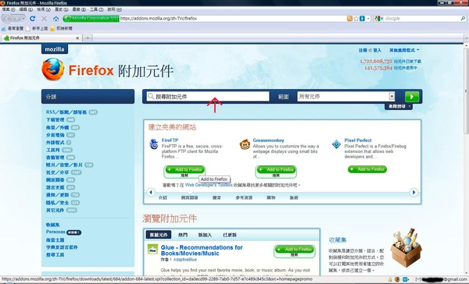Screen dimensions: 469x284
Task: Click the Forward navigation arrow
Action: pyautogui.click(x=16, y=19)
